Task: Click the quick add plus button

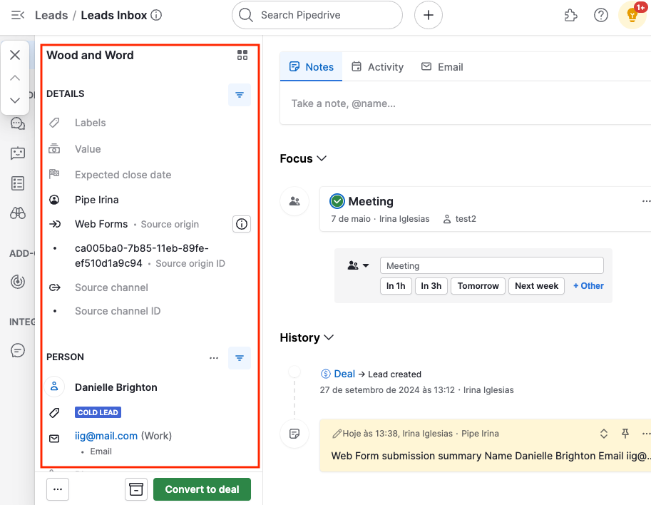Action: pyautogui.click(x=428, y=15)
